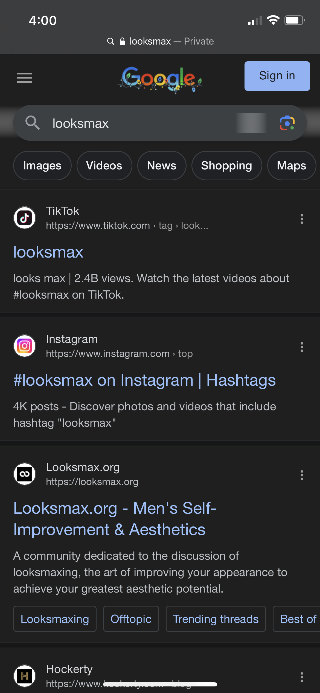Viewport: 320px width, 693px height.
Task: Tap the Safari address bar showing looksmax
Action: coord(160,41)
